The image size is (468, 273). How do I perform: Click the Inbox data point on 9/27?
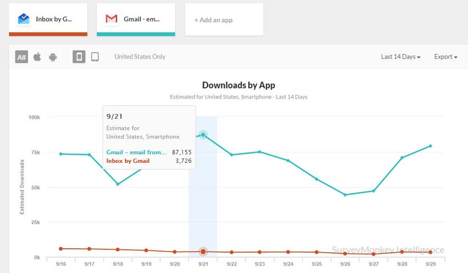[x=373, y=254]
